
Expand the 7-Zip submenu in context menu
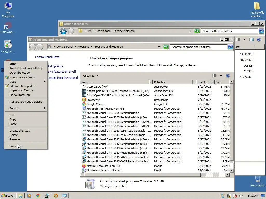click(26, 82)
